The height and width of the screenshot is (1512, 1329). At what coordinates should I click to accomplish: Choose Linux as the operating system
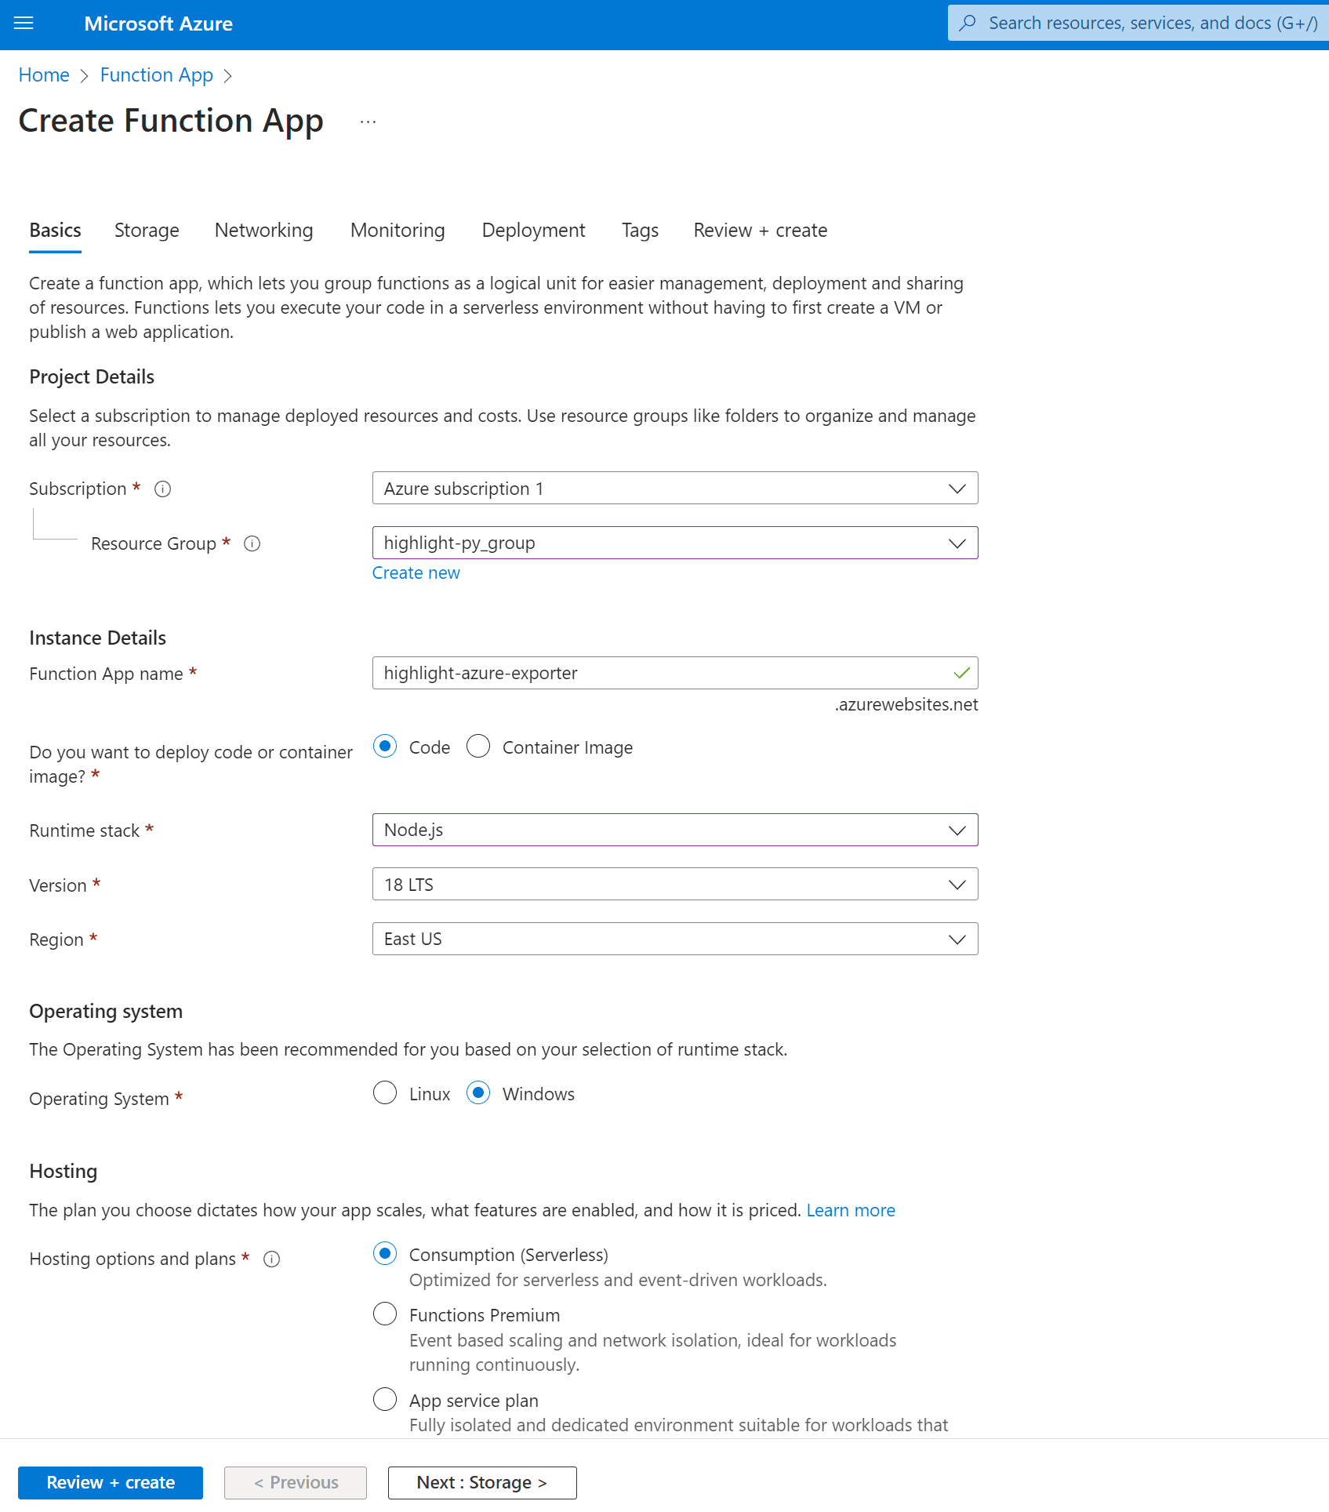tap(385, 1093)
